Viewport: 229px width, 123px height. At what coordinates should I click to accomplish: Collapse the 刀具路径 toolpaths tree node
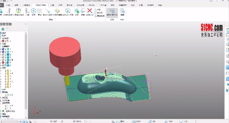click(x=1, y=46)
